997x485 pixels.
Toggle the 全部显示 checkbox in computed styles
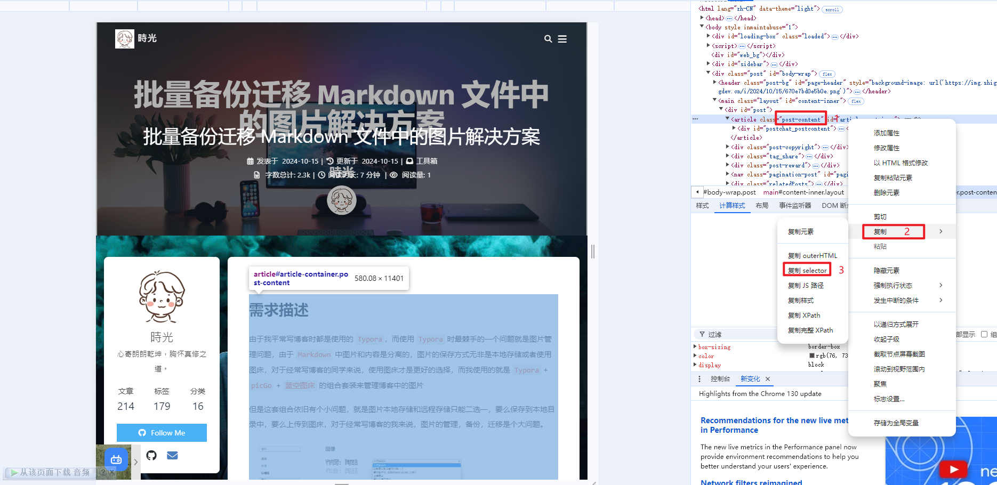(984, 334)
